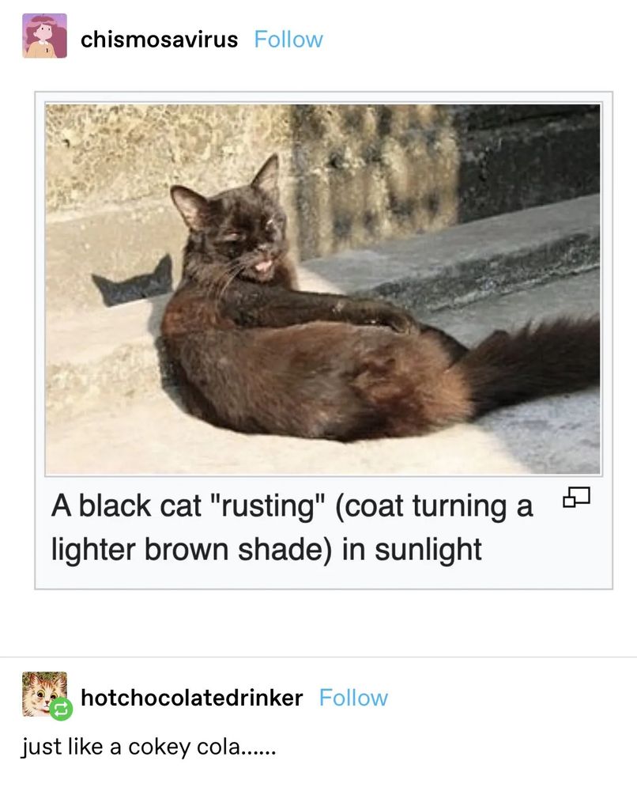The width and height of the screenshot is (637, 791).
Task: Click the "just like a cokey cola" comment
Action: 148,747
